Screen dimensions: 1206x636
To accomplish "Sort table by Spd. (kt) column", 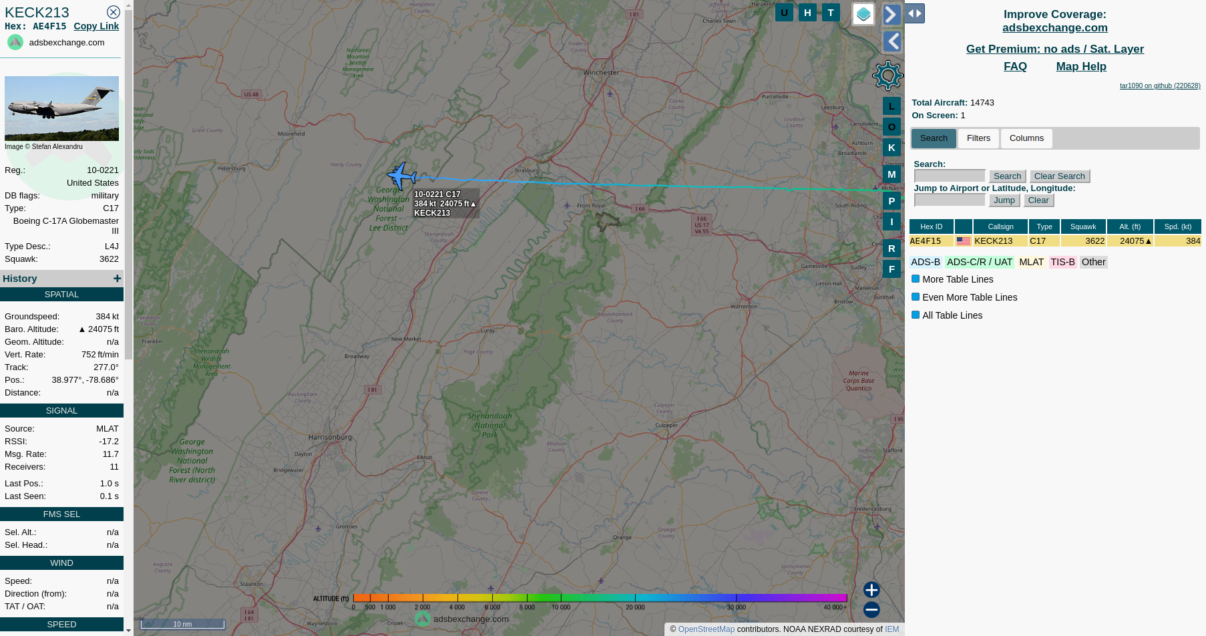I will 1177,226.
